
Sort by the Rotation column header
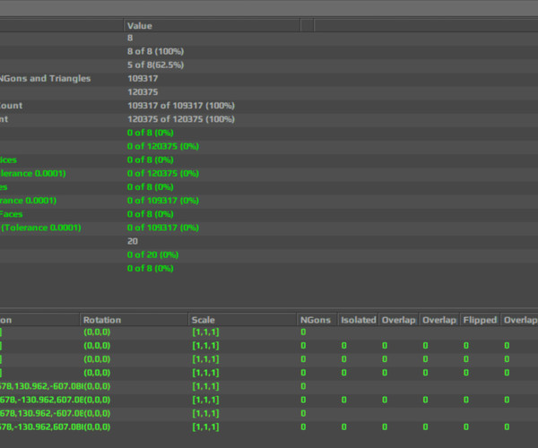(134, 320)
